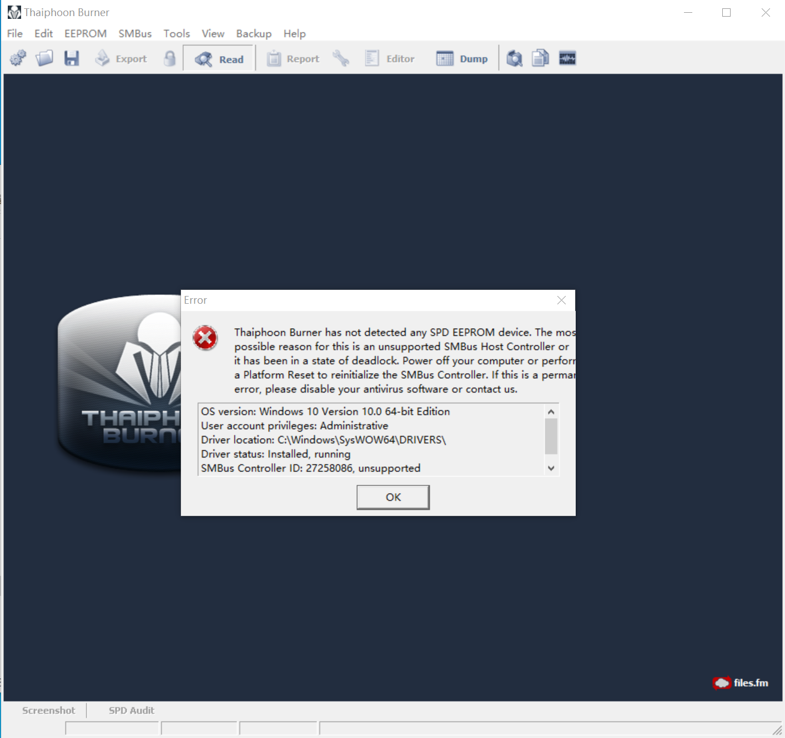Click the copy documents icon in toolbar
The width and height of the screenshot is (785, 738).
[540, 58]
